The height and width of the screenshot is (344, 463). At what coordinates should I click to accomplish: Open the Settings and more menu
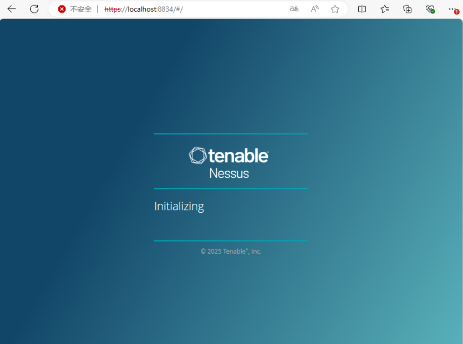(x=453, y=9)
